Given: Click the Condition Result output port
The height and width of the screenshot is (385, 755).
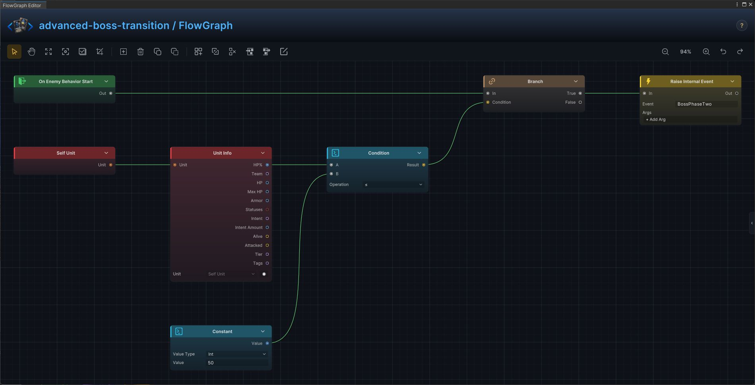Looking at the screenshot, I should click(x=424, y=165).
